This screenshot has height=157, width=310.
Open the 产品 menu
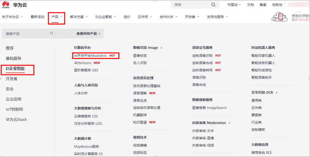(x=56, y=17)
